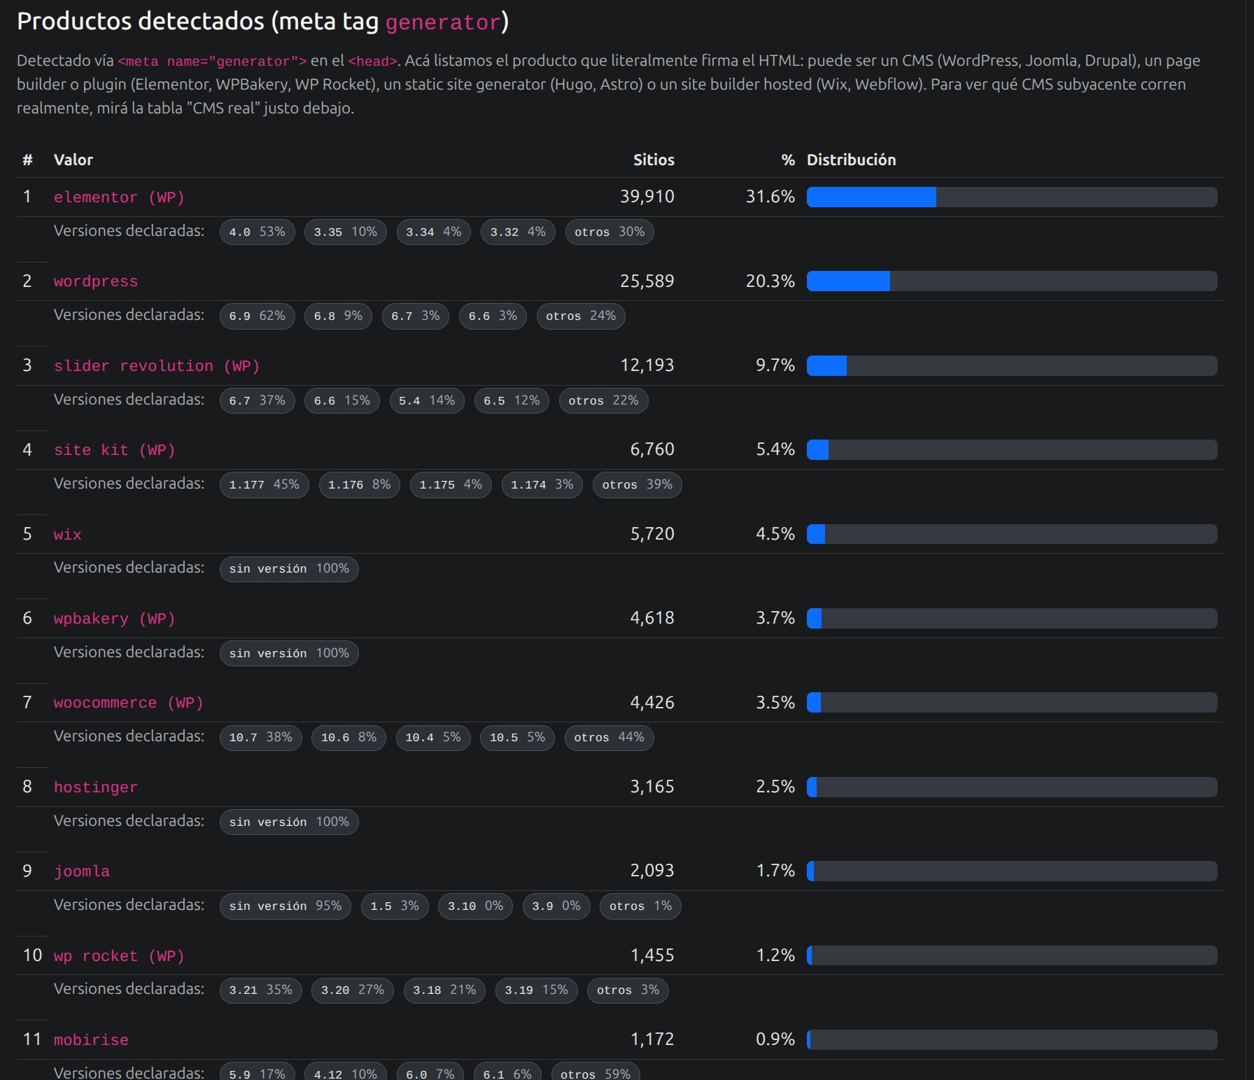Click the wp rocket chip 3.21 35%
The image size is (1254, 1080).
tap(261, 990)
